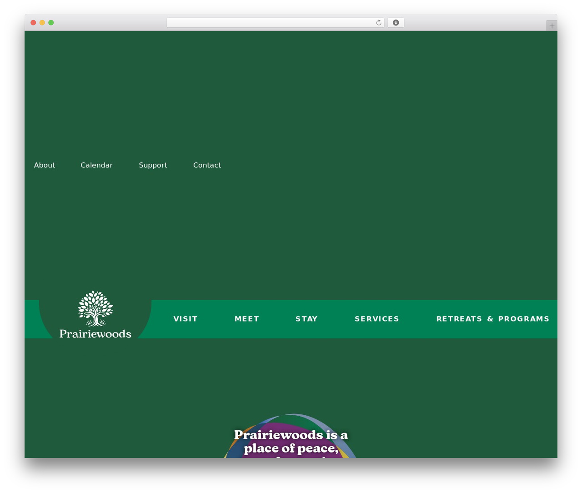Click the reload page icon

[378, 23]
